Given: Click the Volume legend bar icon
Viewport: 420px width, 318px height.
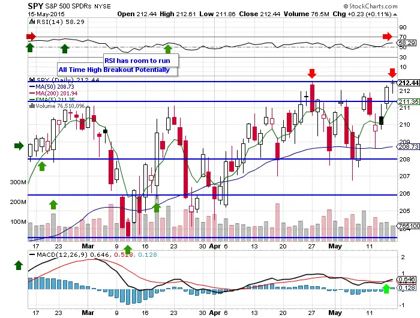Looking at the screenshot, I should tap(32, 106).
